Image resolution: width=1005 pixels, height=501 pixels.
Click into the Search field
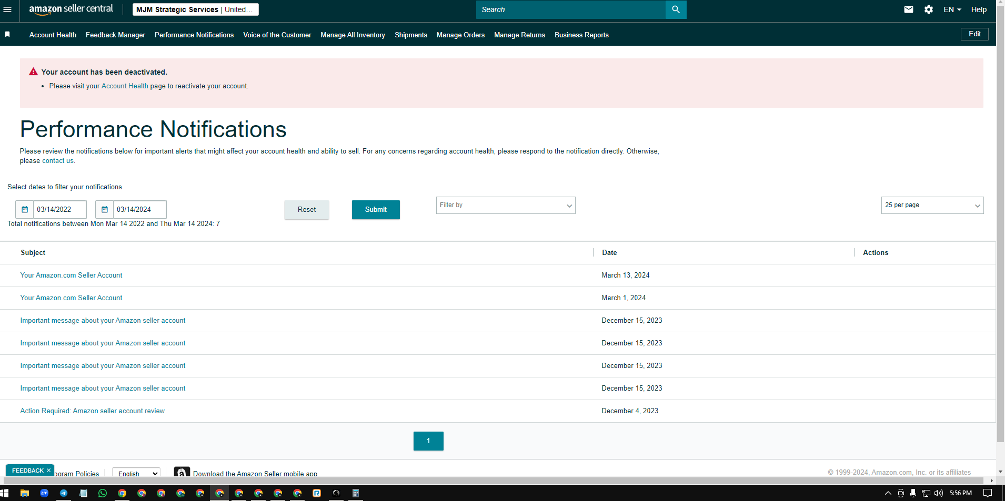[571, 9]
